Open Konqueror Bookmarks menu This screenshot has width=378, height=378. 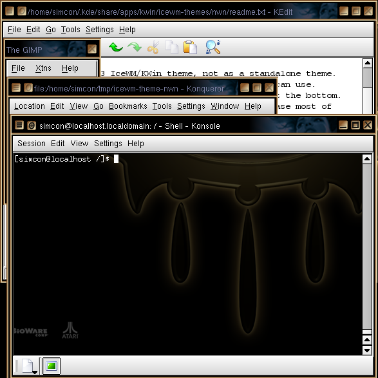pos(128,106)
